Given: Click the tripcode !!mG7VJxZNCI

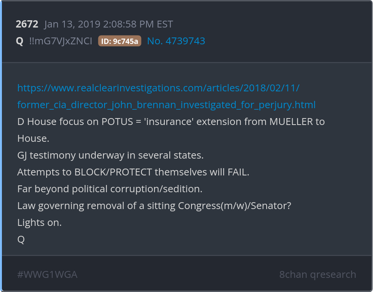Looking at the screenshot, I should [x=61, y=41].
